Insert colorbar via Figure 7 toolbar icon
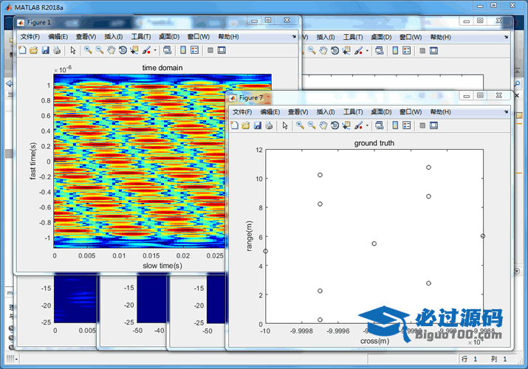Screen dimensions: 528x369 click(x=395, y=125)
